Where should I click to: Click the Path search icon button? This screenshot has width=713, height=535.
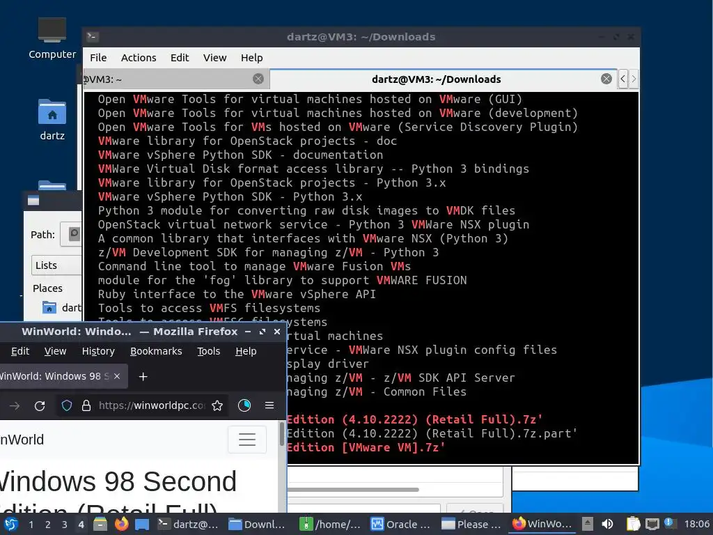coord(72,234)
